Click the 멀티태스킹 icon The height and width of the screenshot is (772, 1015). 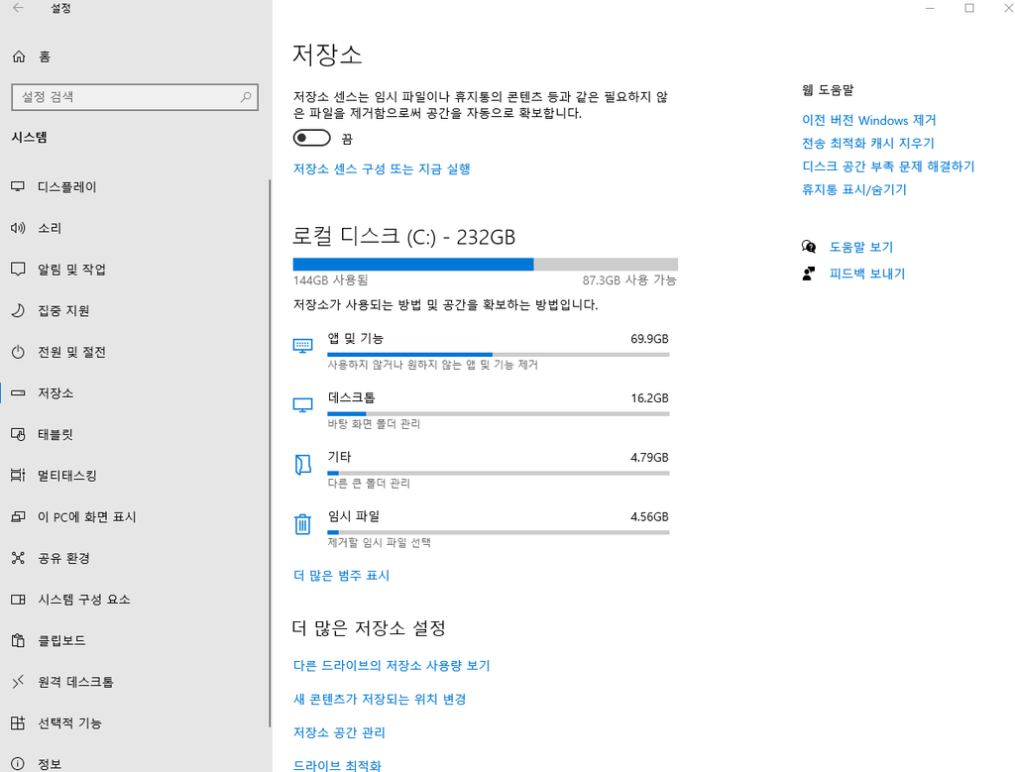[x=18, y=476]
